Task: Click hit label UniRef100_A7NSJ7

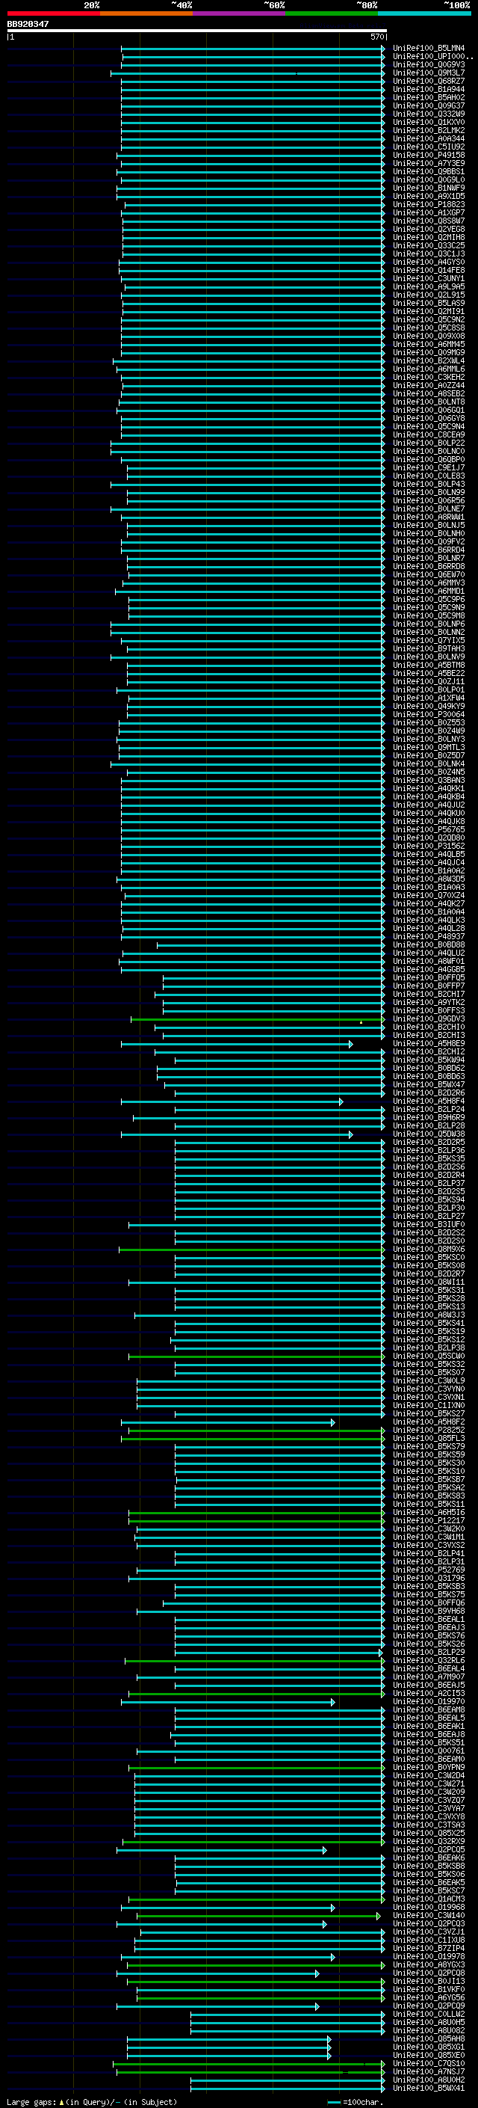Action: coord(428,2071)
